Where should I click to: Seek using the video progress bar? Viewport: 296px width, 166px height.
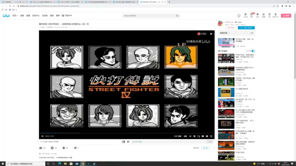click(127, 133)
